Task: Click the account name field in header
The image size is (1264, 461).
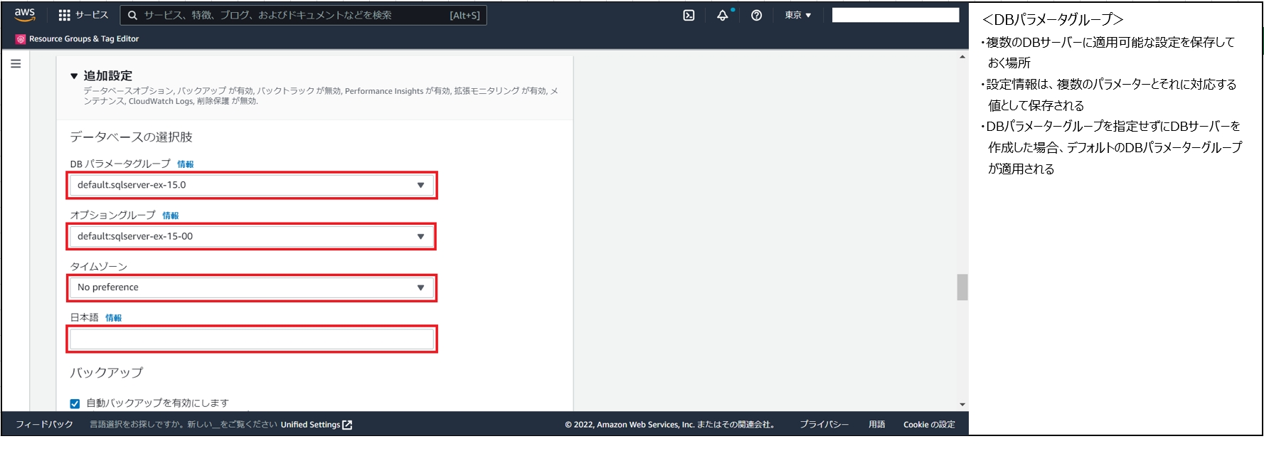Action: pyautogui.click(x=896, y=15)
